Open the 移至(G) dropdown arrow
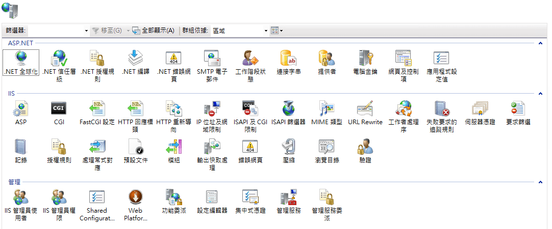This screenshot has width=552, height=229. 128,31
